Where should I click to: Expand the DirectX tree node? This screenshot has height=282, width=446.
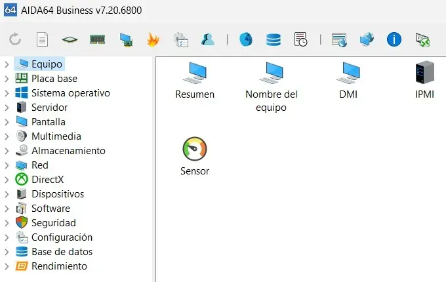pos(7,180)
